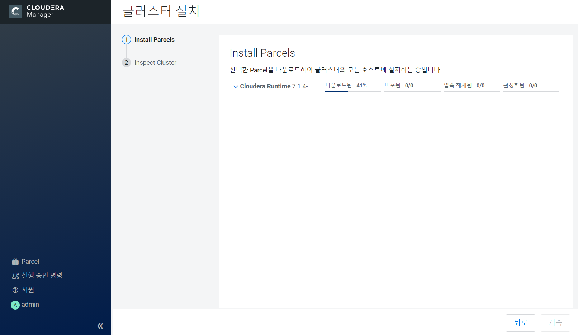Select step 1 Install Parcels
This screenshot has width=578, height=335.
coord(148,40)
